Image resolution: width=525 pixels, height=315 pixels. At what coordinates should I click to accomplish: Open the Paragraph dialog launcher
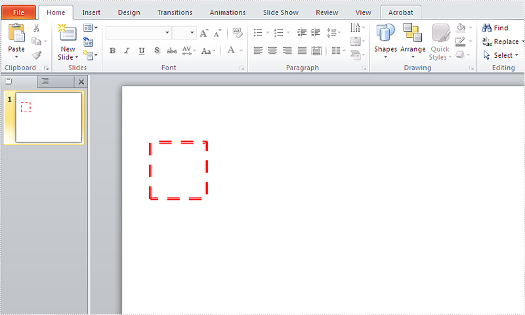pos(364,68)
